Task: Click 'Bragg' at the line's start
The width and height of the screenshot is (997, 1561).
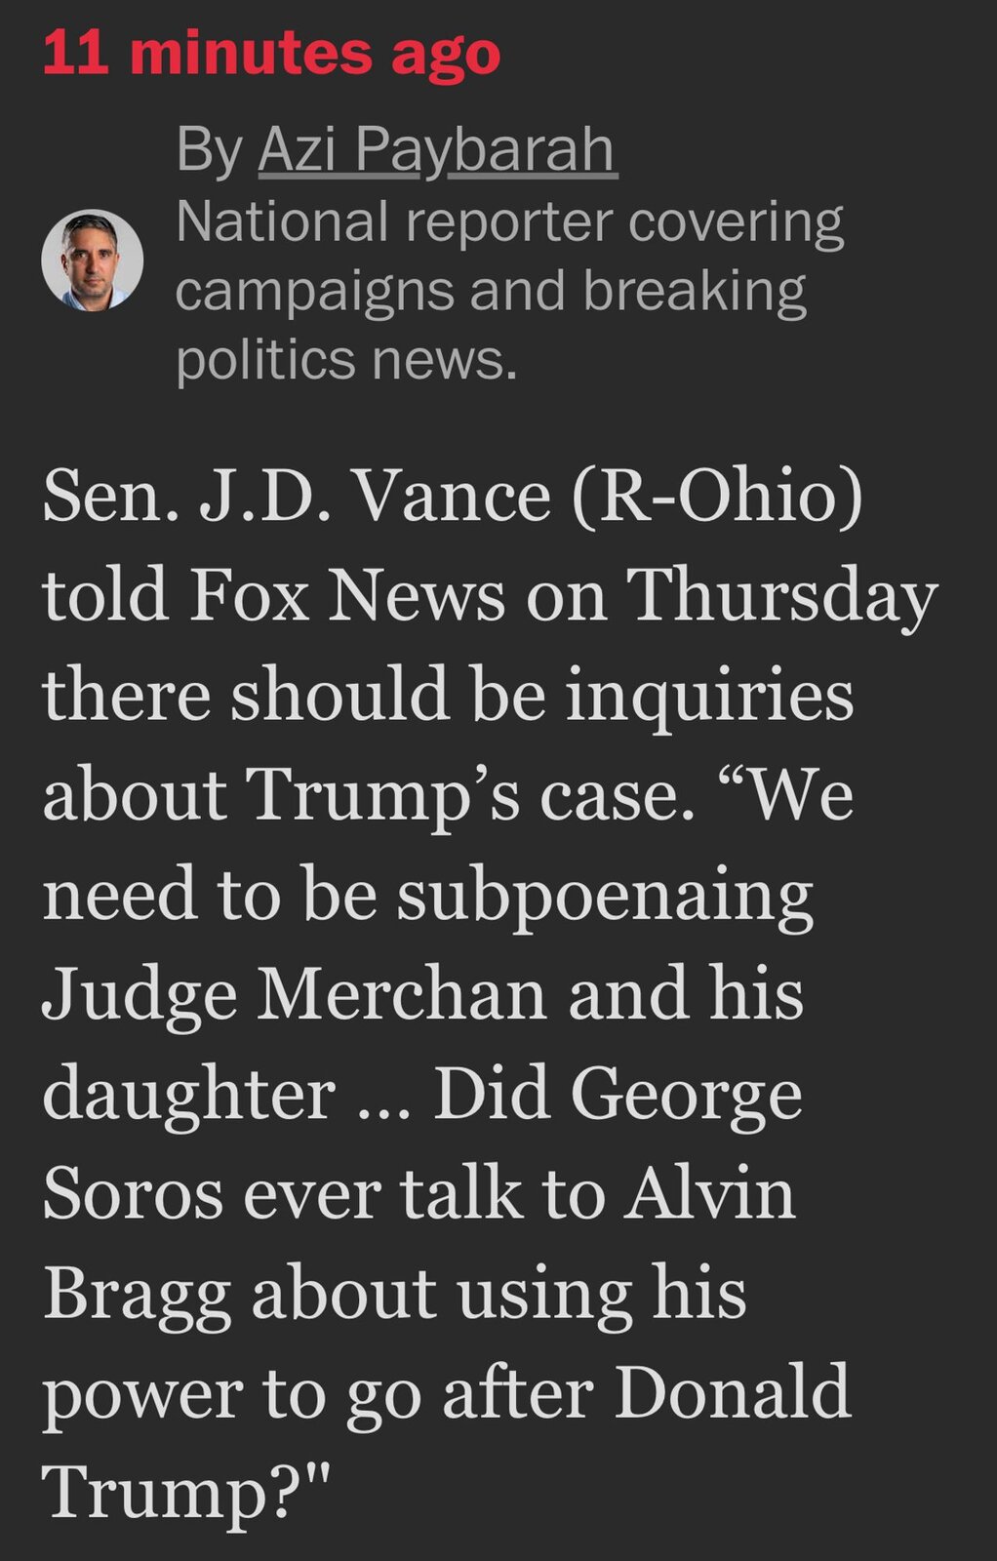Action: coord(137,1296)
